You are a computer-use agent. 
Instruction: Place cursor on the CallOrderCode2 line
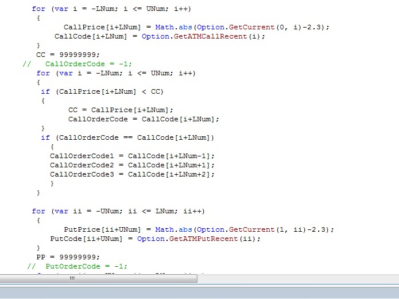point(132,165)
